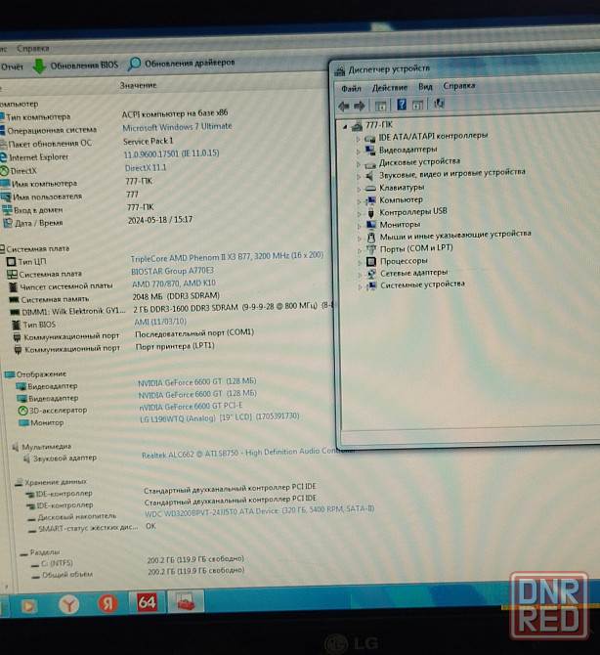Click the blue Help question-mark toolbar icon
This screenshot has height=655, width=600.
coord(402,105)
